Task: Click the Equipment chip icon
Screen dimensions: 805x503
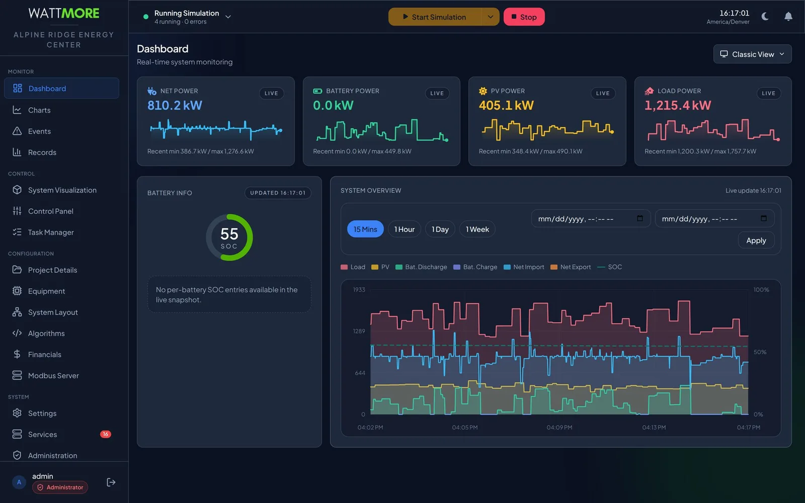Action: 17,291
